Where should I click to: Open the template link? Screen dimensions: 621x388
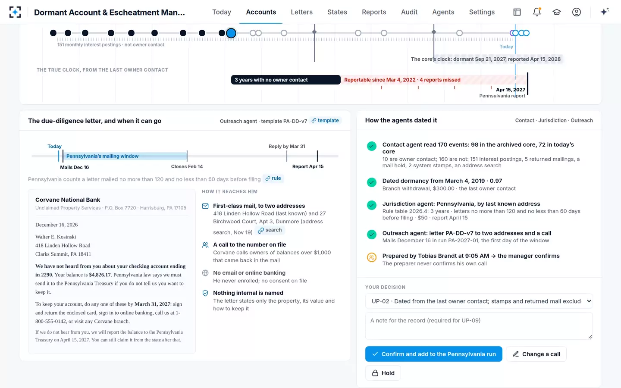point(326,121)
